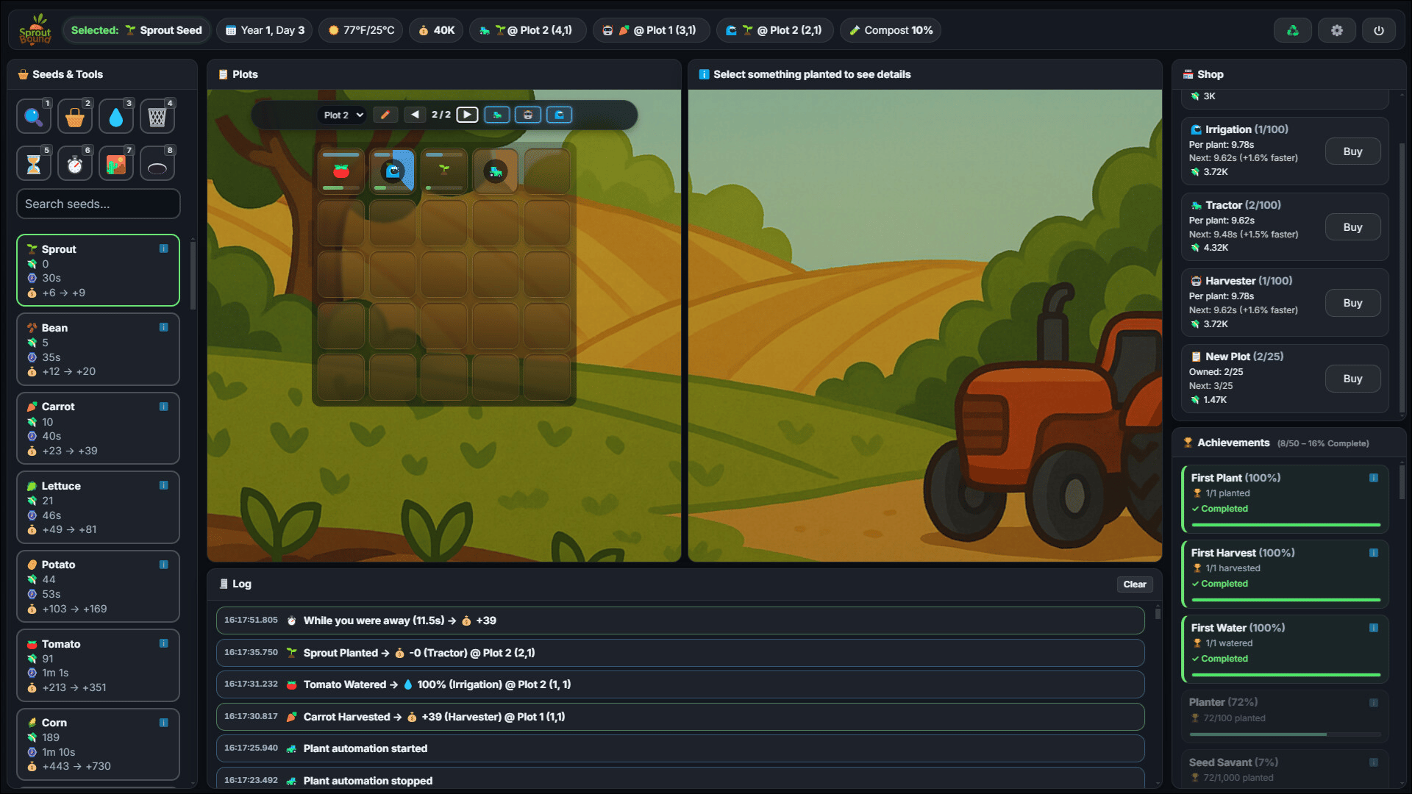Select the magnifying glass inspect tool
This screenshot has height=794, width=1412.
coord(33,117)
